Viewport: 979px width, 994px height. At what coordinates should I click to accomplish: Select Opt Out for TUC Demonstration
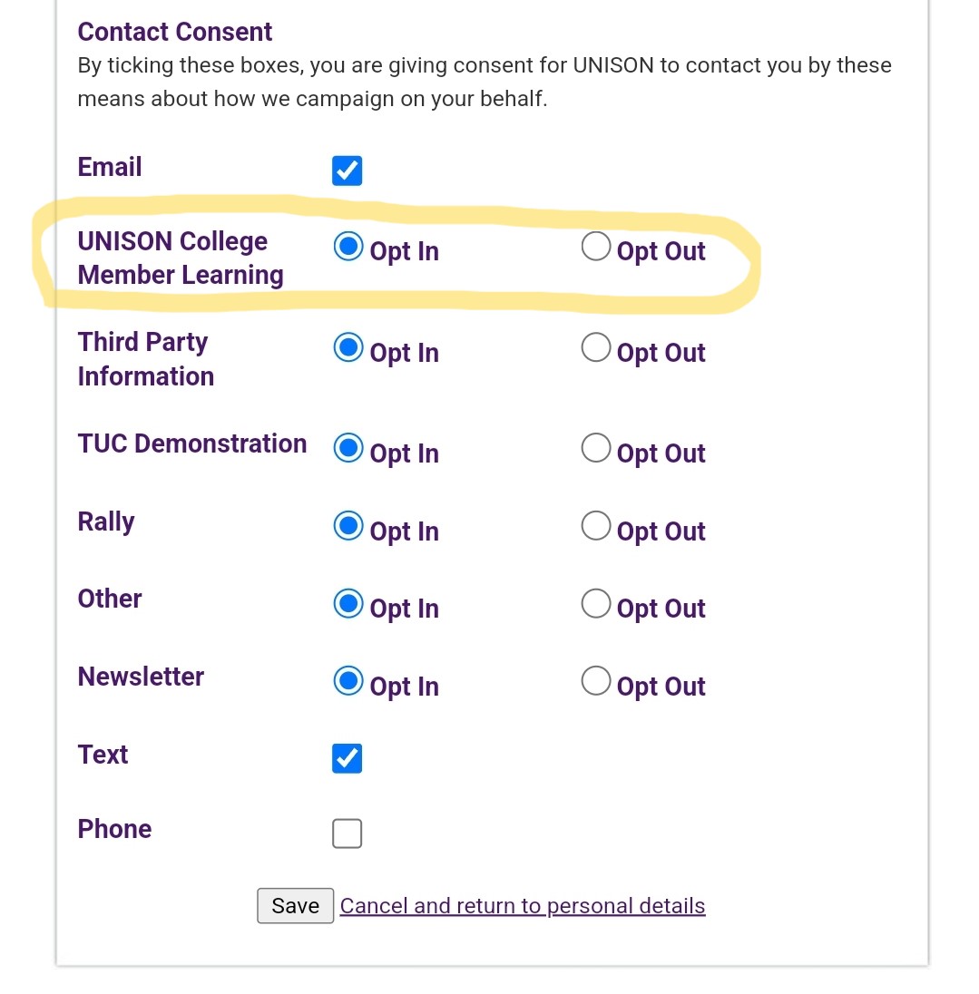595,448
